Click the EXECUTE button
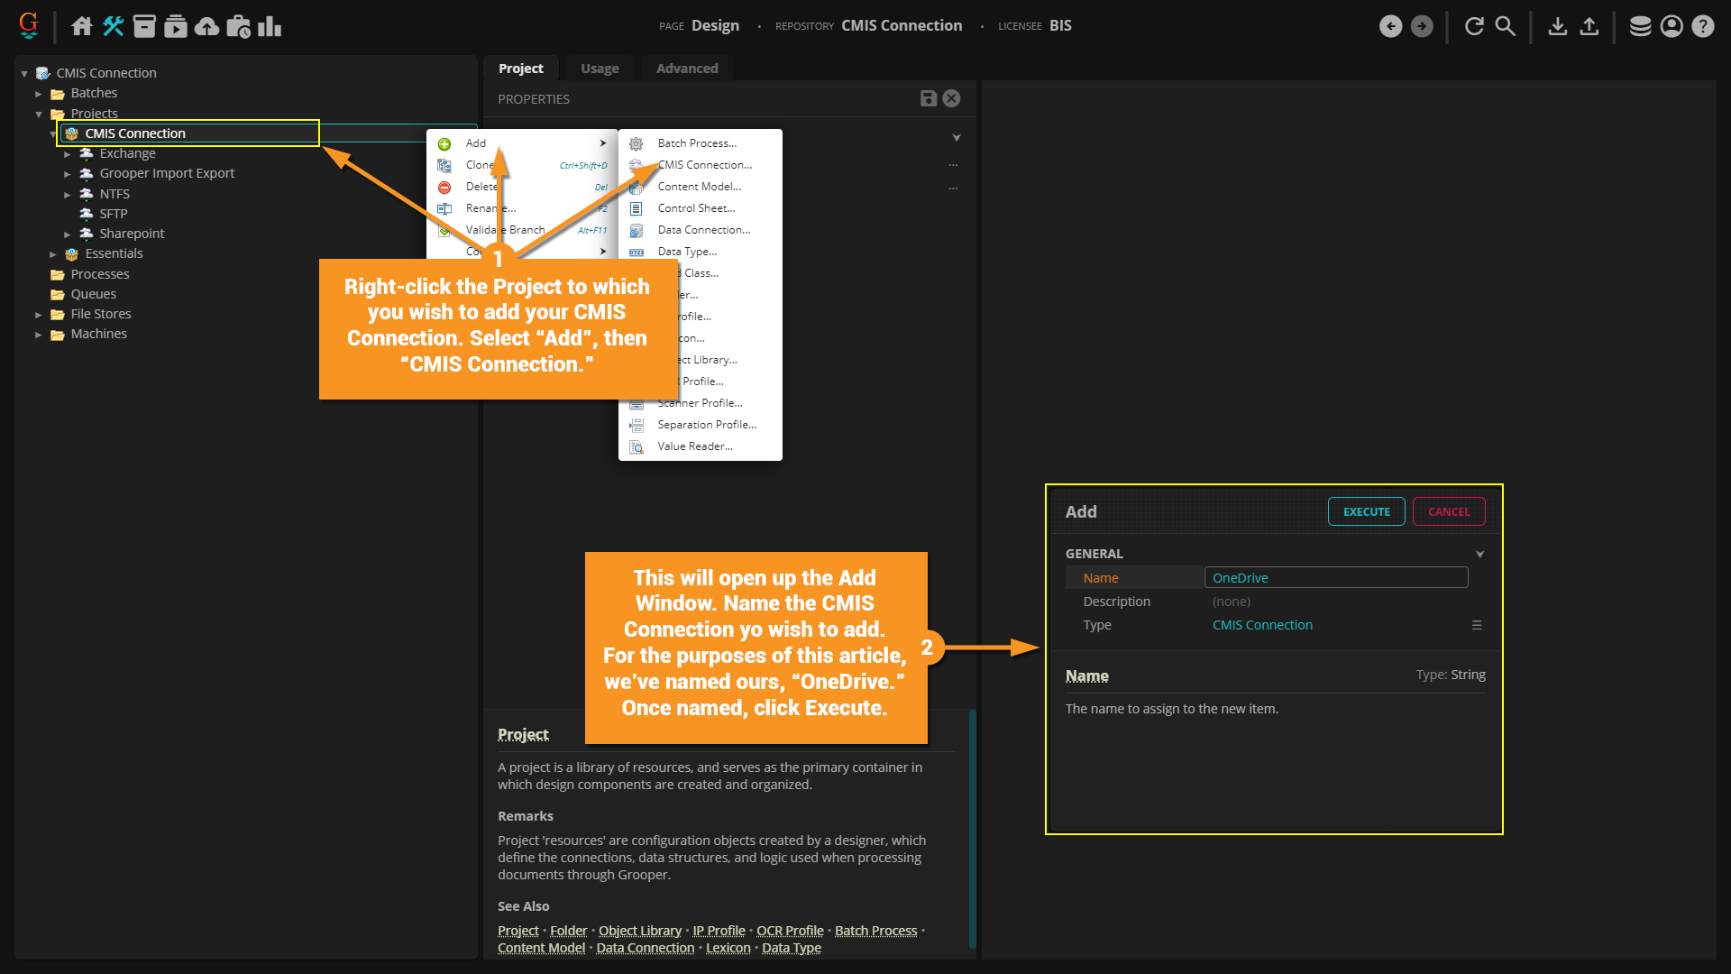Screen dimensions: 1731x974 click(x=1366, y=511)
